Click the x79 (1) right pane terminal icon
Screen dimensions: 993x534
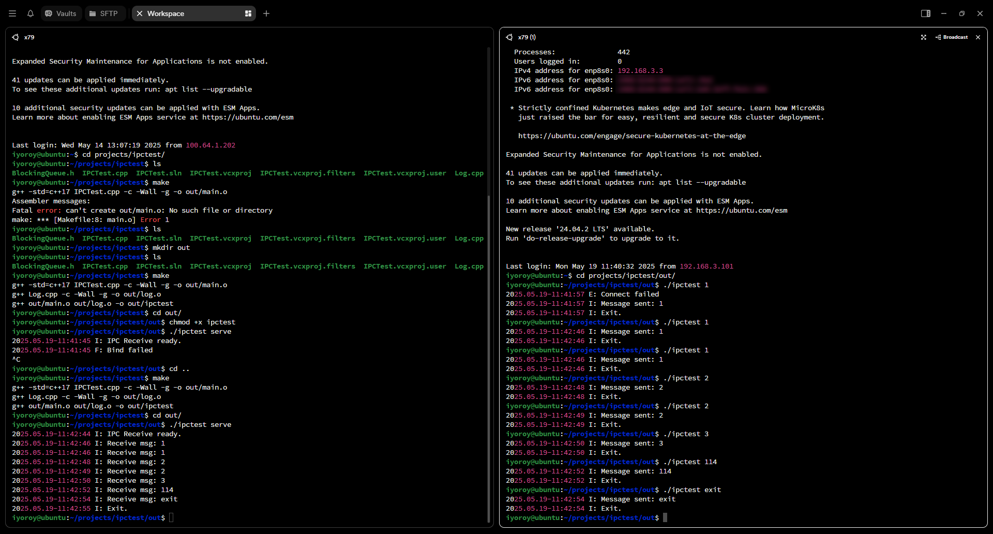[x=509, y=37]
